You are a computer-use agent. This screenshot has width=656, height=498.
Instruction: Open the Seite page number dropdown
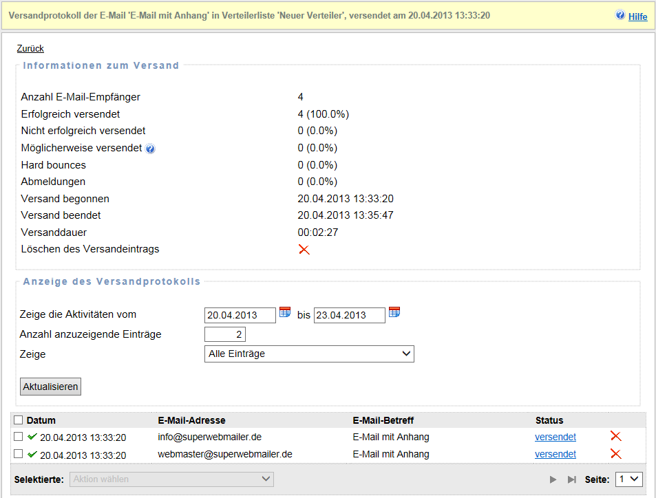tap(628, 479)
